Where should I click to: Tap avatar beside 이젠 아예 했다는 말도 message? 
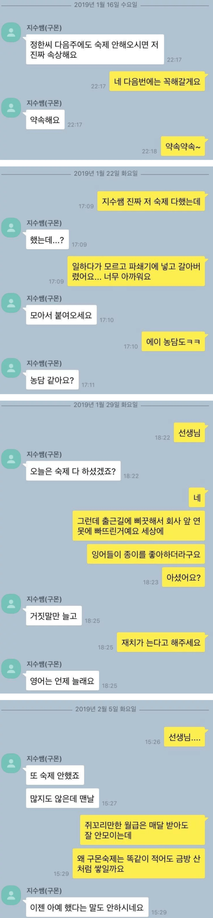(x=11, y=895)
